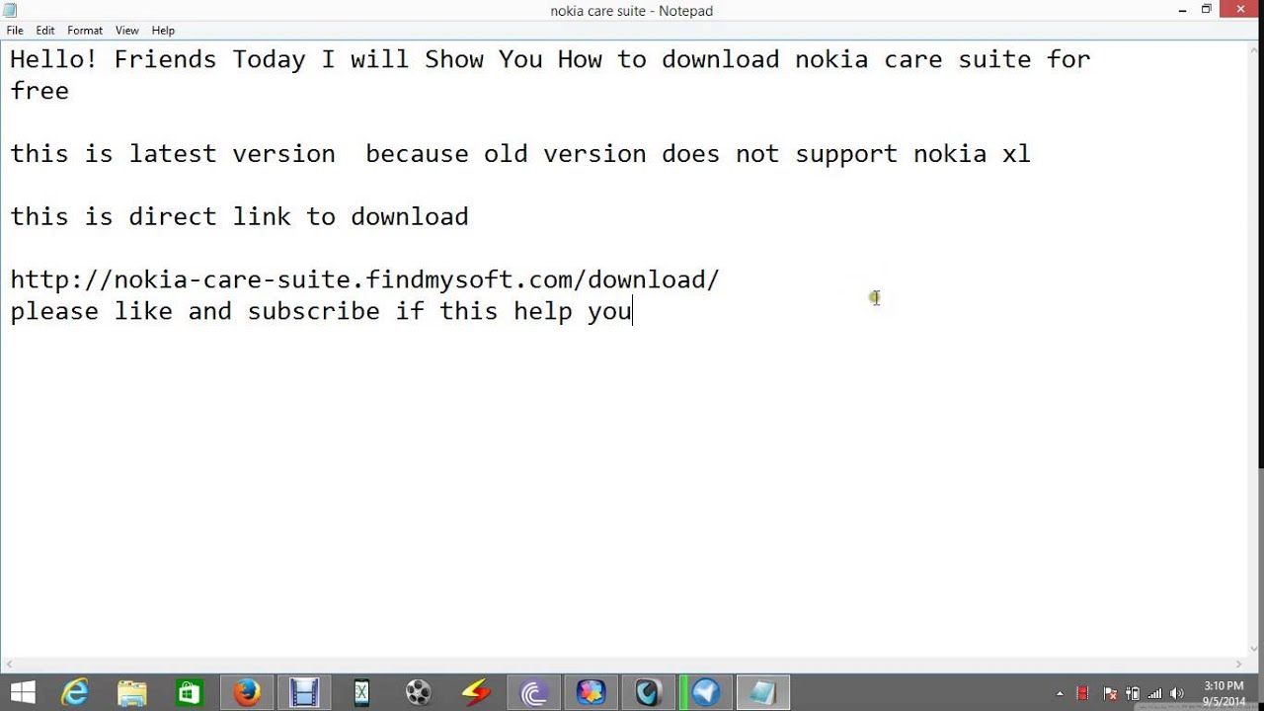
Task: Open the File menu
Action: coord(15,31)
